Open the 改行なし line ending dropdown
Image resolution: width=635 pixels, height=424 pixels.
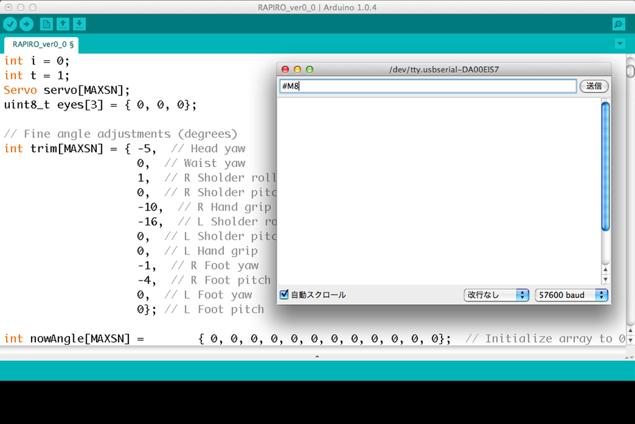pyautogui.click(x=496, y=295)
